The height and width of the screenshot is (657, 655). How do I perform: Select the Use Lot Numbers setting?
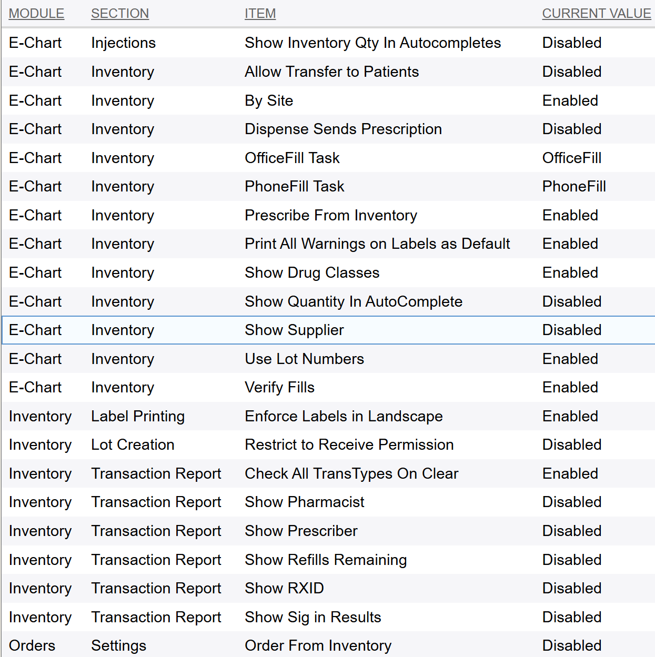pos(304,359)
